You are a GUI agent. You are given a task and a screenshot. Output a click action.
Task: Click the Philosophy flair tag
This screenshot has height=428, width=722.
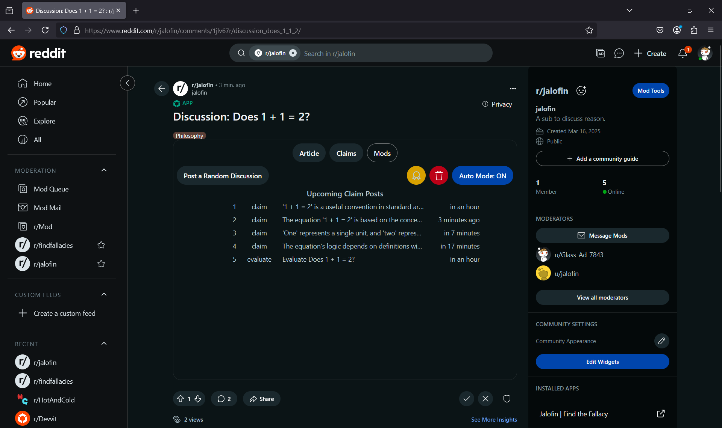189,136
